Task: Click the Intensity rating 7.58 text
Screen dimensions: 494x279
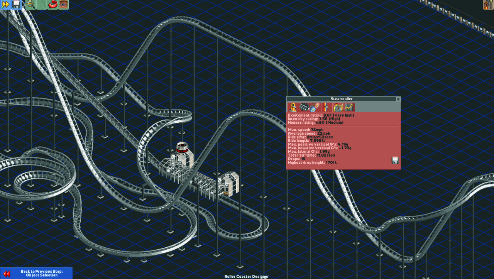Action: (x=314, y=119)
